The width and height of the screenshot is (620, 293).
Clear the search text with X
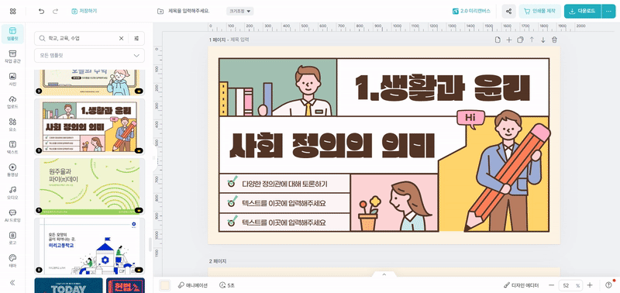122,38
